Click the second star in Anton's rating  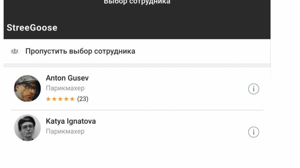(54, 99)
